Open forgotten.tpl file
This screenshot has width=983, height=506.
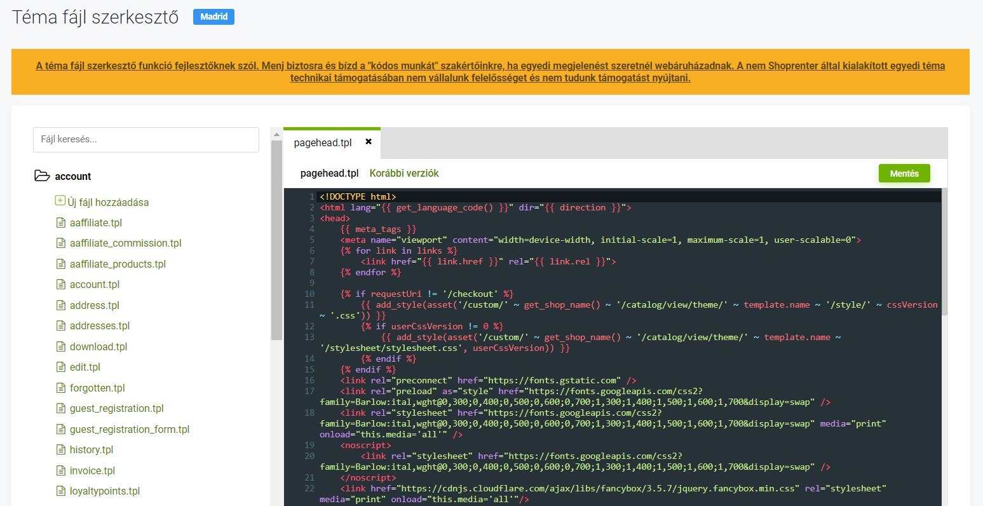(97, 388)
